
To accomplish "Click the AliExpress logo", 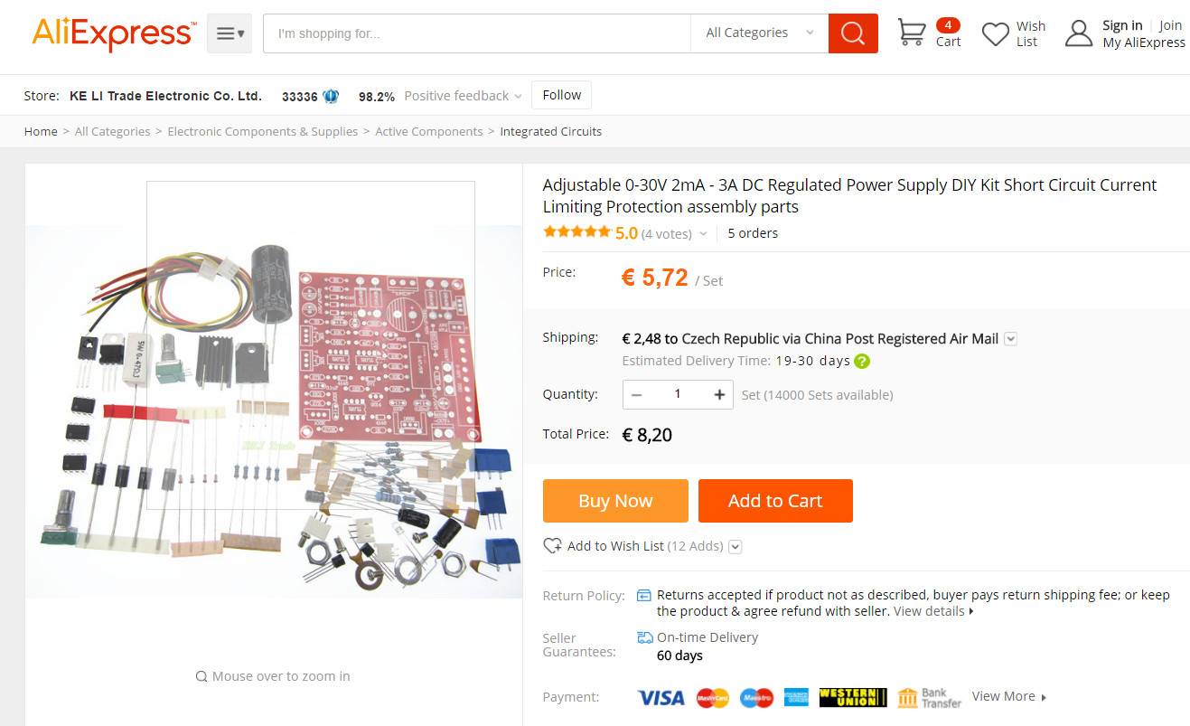I will tap(112, 34).
